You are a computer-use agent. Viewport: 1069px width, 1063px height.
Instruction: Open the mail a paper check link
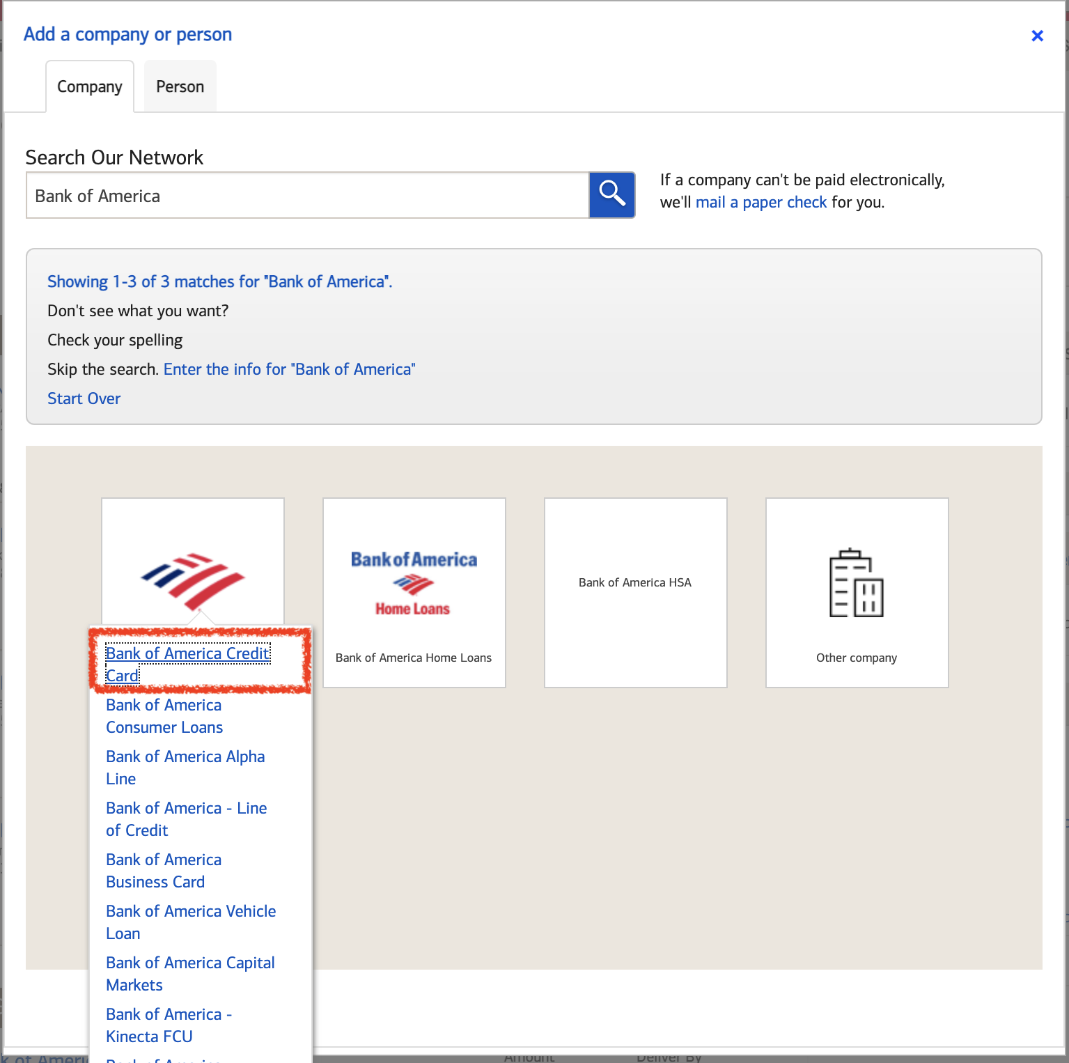click(x=760, y=203)
